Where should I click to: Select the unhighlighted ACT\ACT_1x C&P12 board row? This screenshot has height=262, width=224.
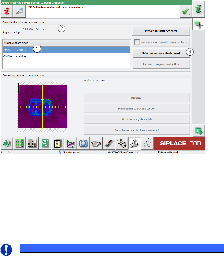pyautogui.click(x=67, y=56)
